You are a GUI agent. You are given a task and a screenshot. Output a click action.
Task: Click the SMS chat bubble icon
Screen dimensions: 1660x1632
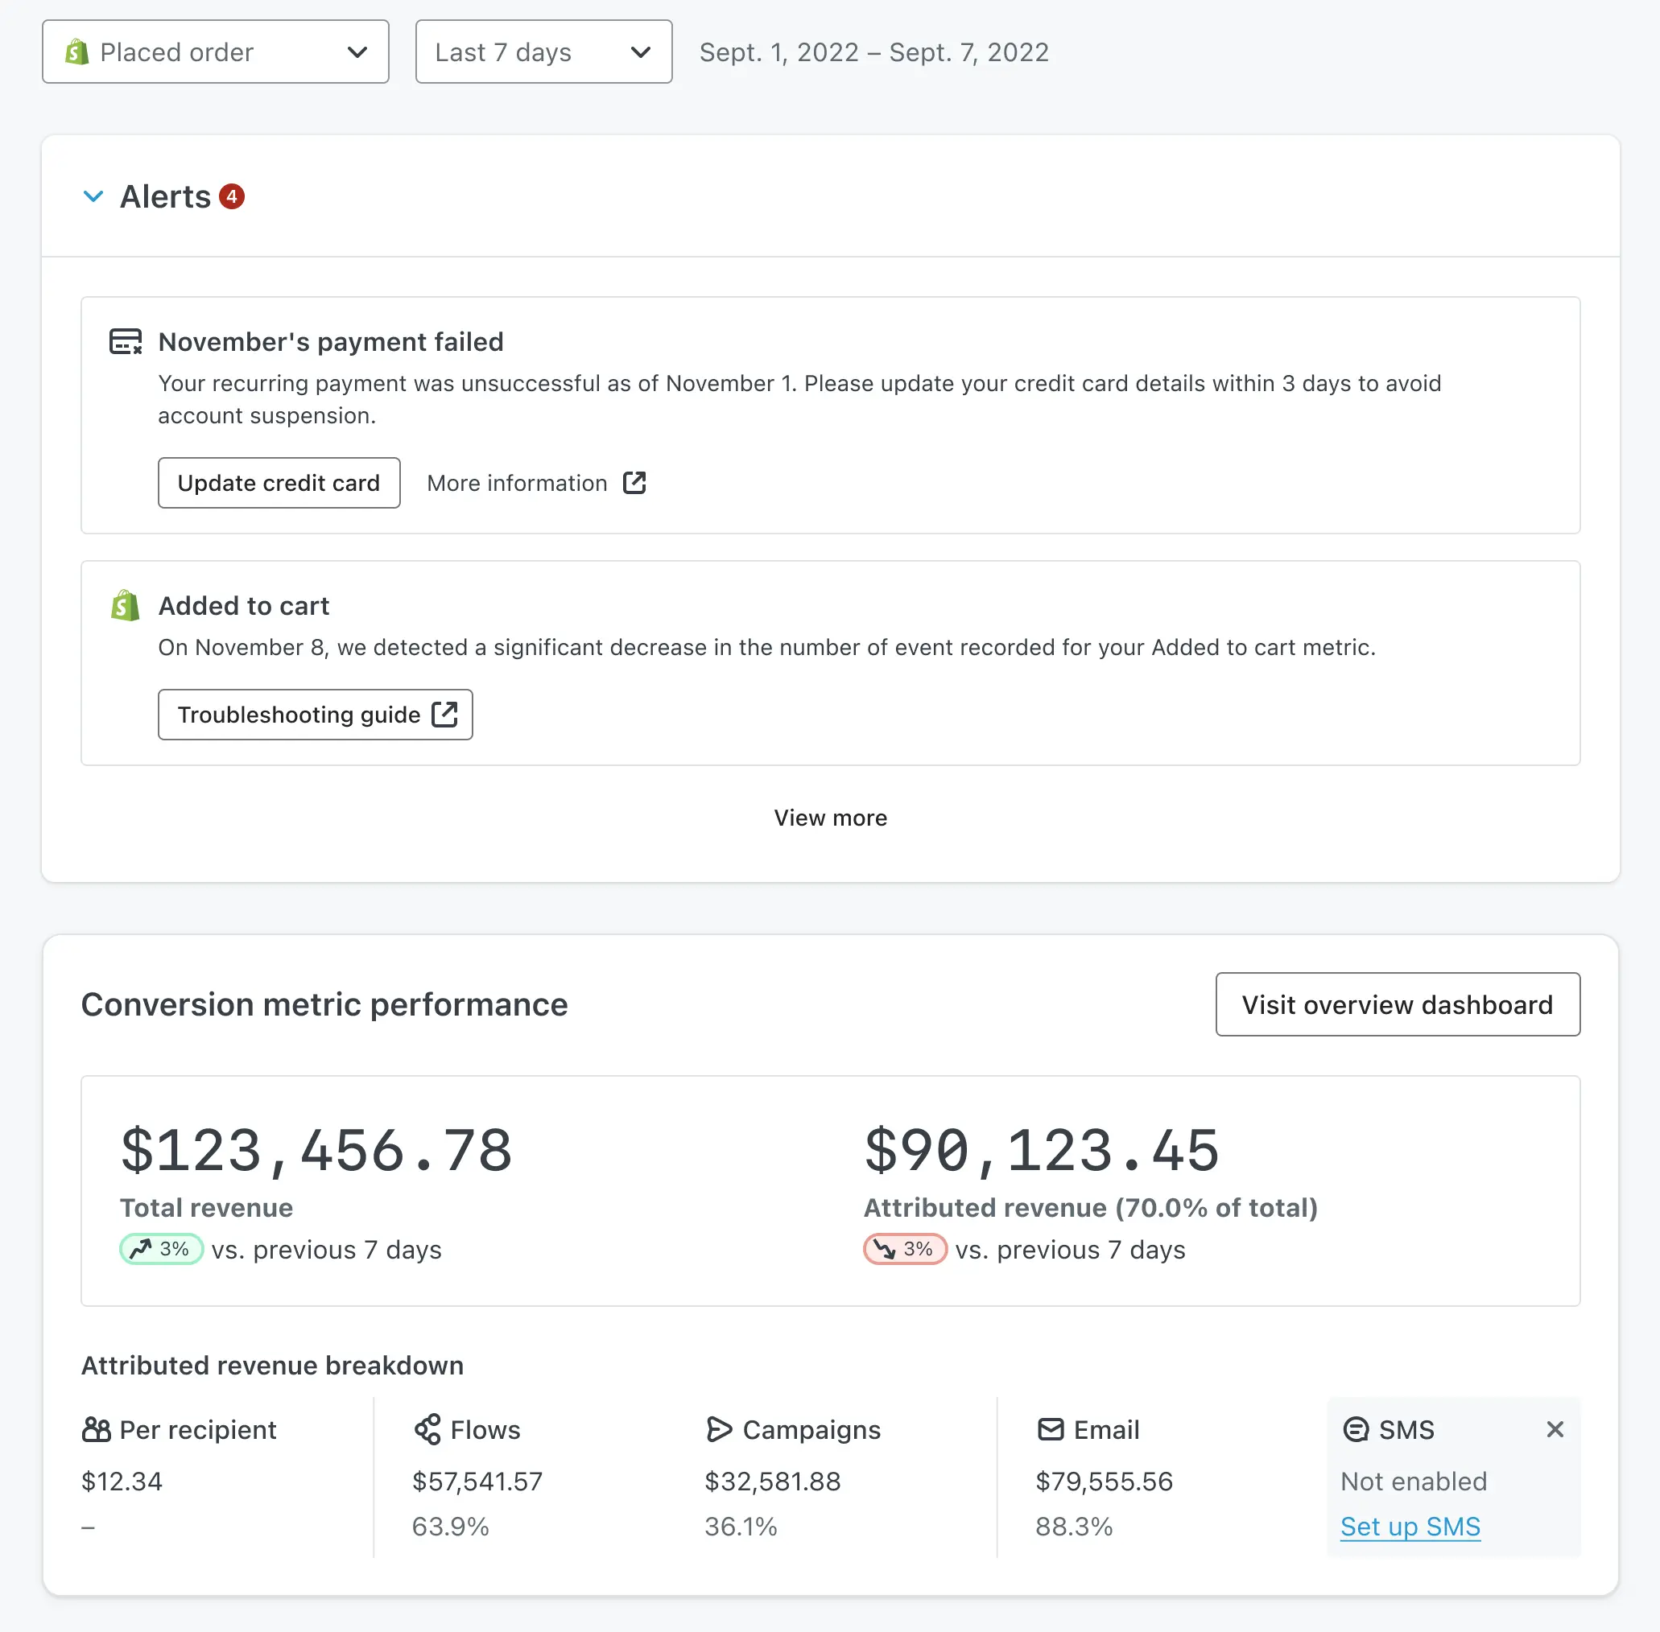1356,1429
